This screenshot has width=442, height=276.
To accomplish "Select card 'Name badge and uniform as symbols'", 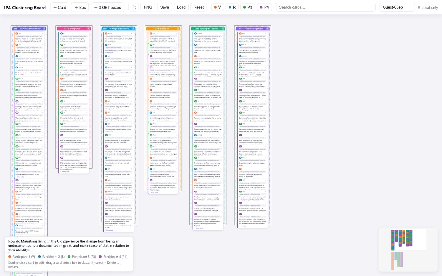I will pyautogui.click(x=208, y=71).
